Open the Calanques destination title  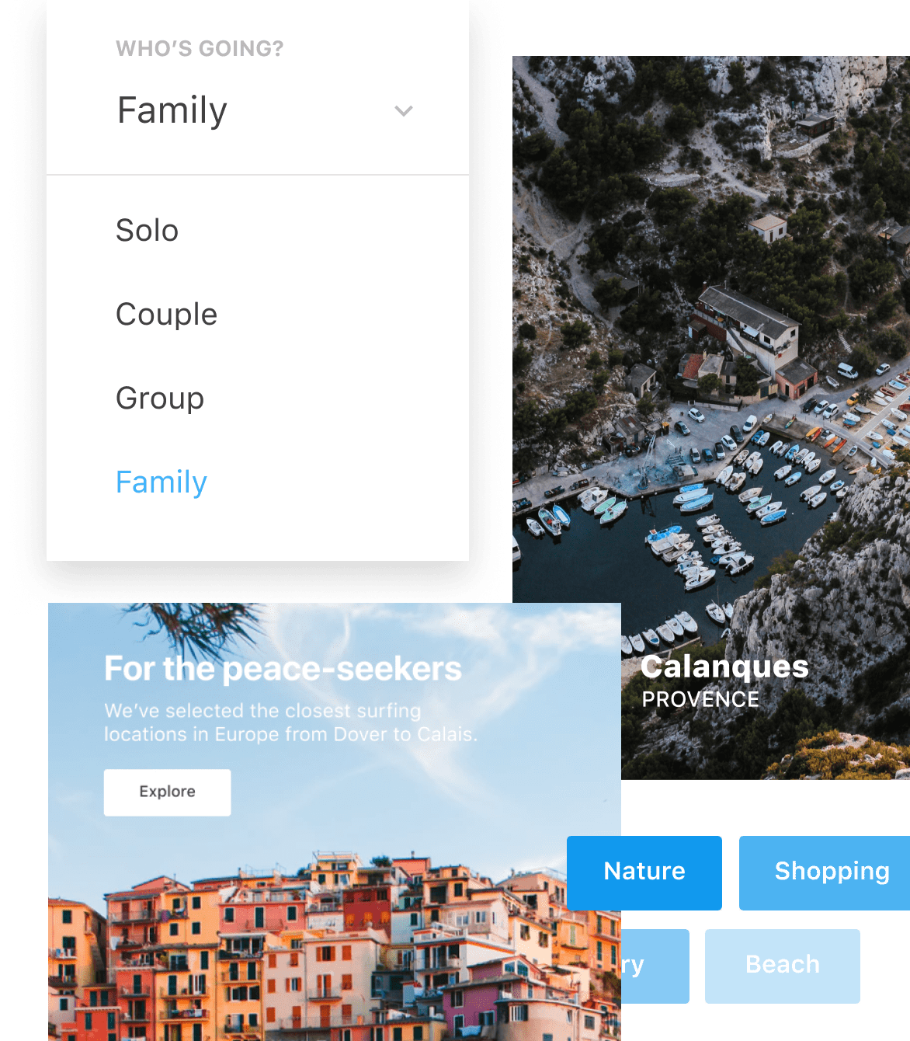tap(725, 667)
